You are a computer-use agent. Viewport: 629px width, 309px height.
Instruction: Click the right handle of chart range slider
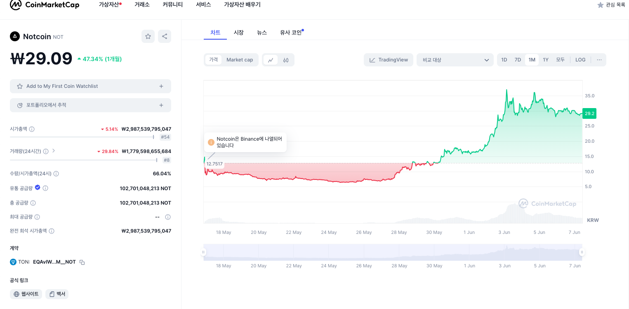click(582, 252)
